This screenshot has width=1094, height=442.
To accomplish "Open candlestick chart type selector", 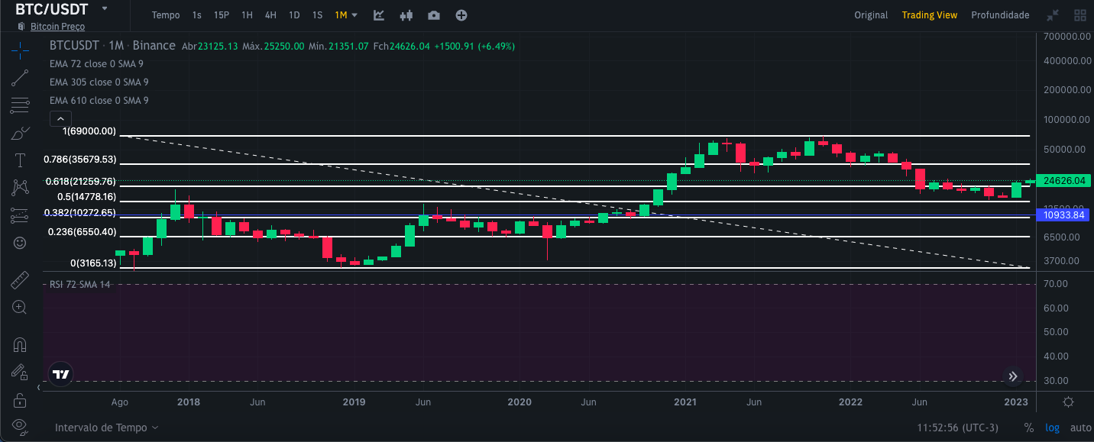I will [406, 15].
